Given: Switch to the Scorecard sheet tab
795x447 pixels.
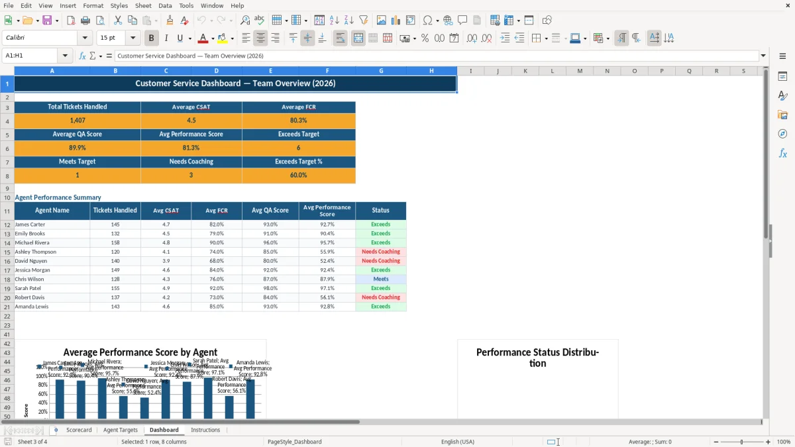Looking at the screenshot, I should 79,430.
